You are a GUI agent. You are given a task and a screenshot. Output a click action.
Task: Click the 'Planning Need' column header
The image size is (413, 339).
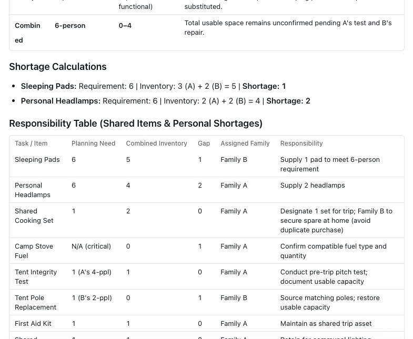point(93,143)
